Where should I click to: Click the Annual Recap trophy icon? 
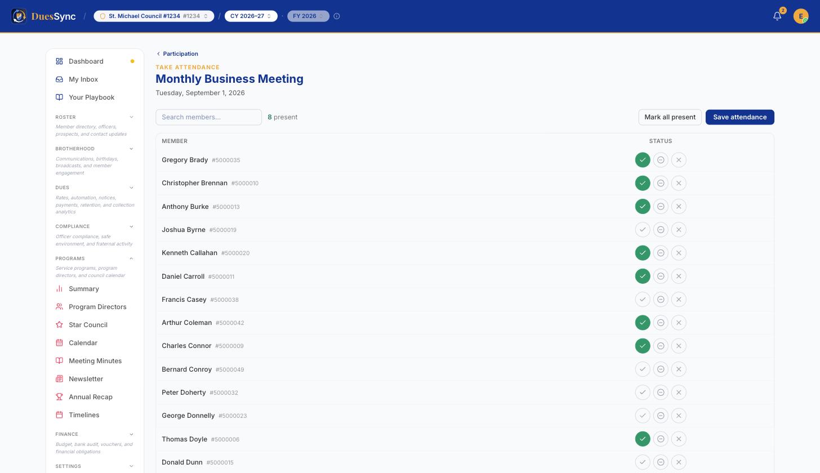[x=59, y=397]
